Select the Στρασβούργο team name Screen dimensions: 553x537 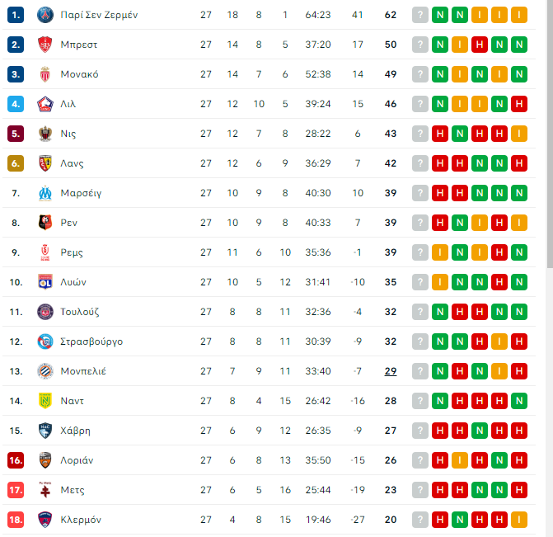[x=91, y=342]
